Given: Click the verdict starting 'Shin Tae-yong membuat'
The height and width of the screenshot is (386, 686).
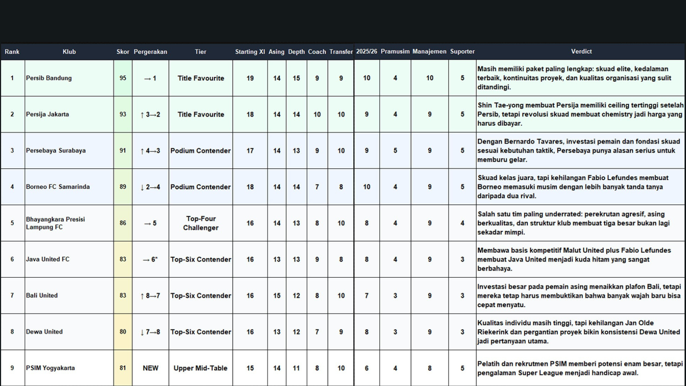Looking at the screenshot, I should tap(580, 114).
